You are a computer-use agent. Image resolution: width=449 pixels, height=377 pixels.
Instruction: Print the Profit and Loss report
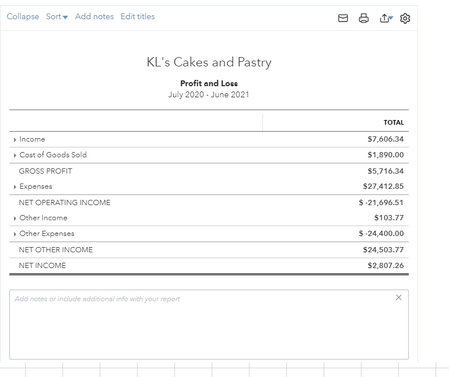pos(364,19)
